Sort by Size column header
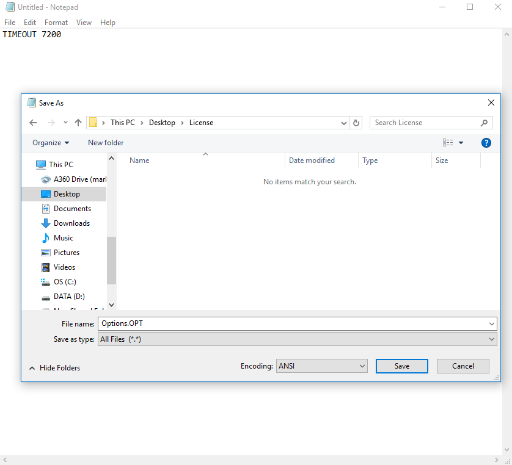Screen dimensions: 512x465 (x=442, y=160)
